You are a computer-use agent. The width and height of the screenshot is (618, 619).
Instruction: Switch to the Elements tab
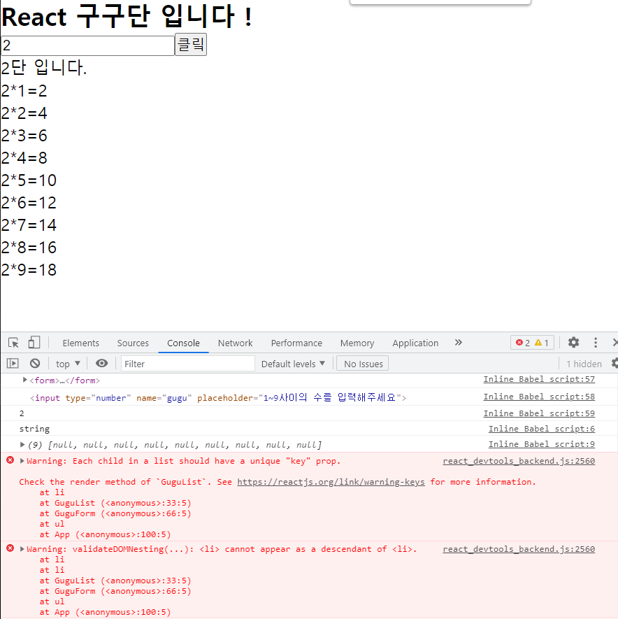pyautogui.click(x=81, y=343)
